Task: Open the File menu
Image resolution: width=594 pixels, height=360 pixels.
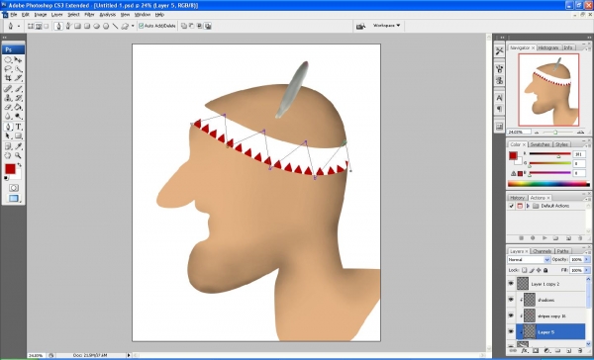Action: [x=14, y=15]
